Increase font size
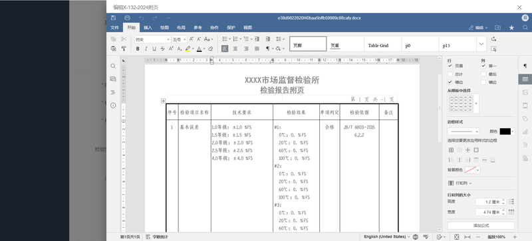Image resolution: width=532 pixels, height=241 pixels. 192,39
